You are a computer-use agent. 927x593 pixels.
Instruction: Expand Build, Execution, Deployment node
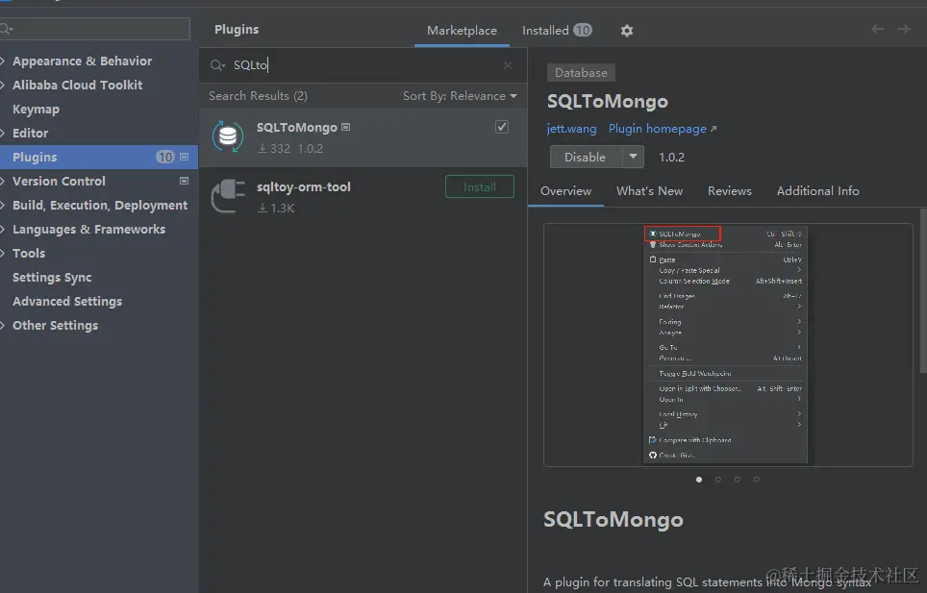3,205
